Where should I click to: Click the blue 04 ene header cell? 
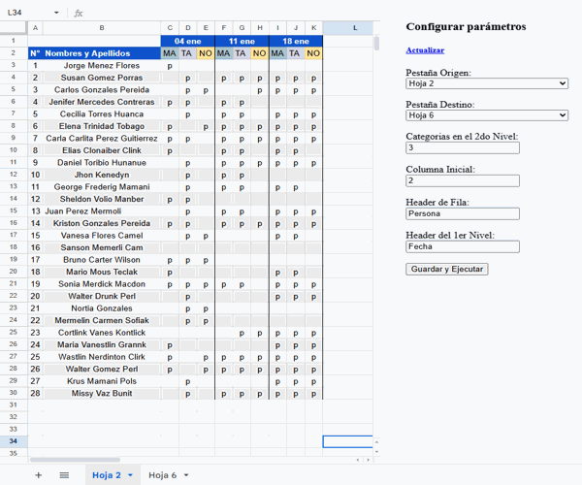187,41
